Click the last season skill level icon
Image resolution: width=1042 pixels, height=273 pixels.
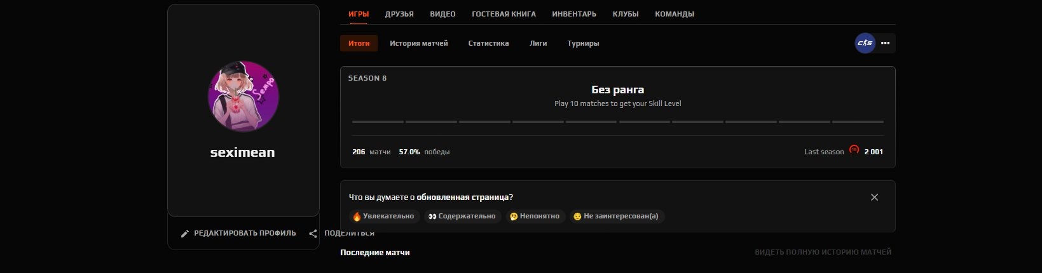[854, 150]
